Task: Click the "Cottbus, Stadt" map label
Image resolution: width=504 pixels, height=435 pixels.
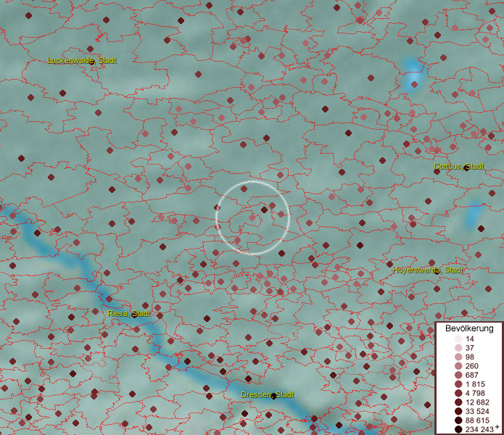Action: click(459, 167)
